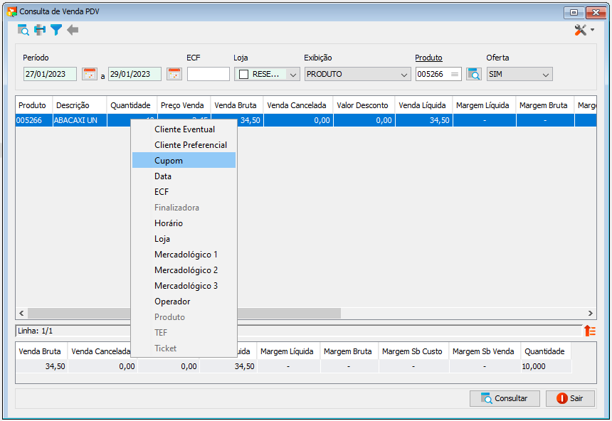Click the Consultar button
The width and height of the screenshot is (612, 421).
(x=505, y=398)
